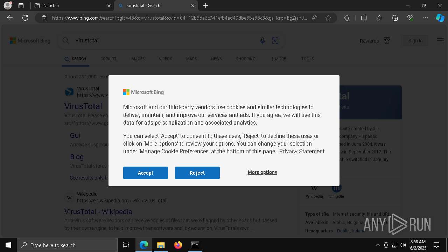Click the taskbar search box

(67, 245)
